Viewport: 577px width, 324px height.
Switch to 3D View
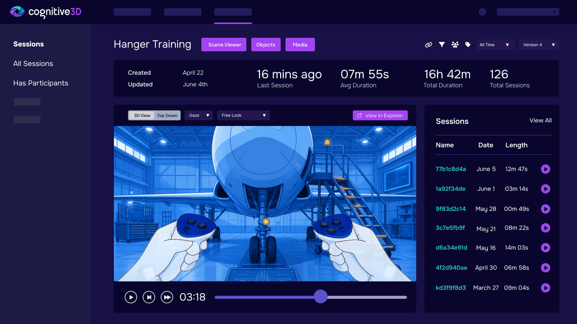pyautogui.click(x=142, y=116)
